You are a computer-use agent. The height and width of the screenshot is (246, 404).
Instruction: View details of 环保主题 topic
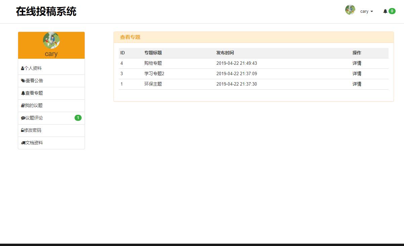point(357,84)
